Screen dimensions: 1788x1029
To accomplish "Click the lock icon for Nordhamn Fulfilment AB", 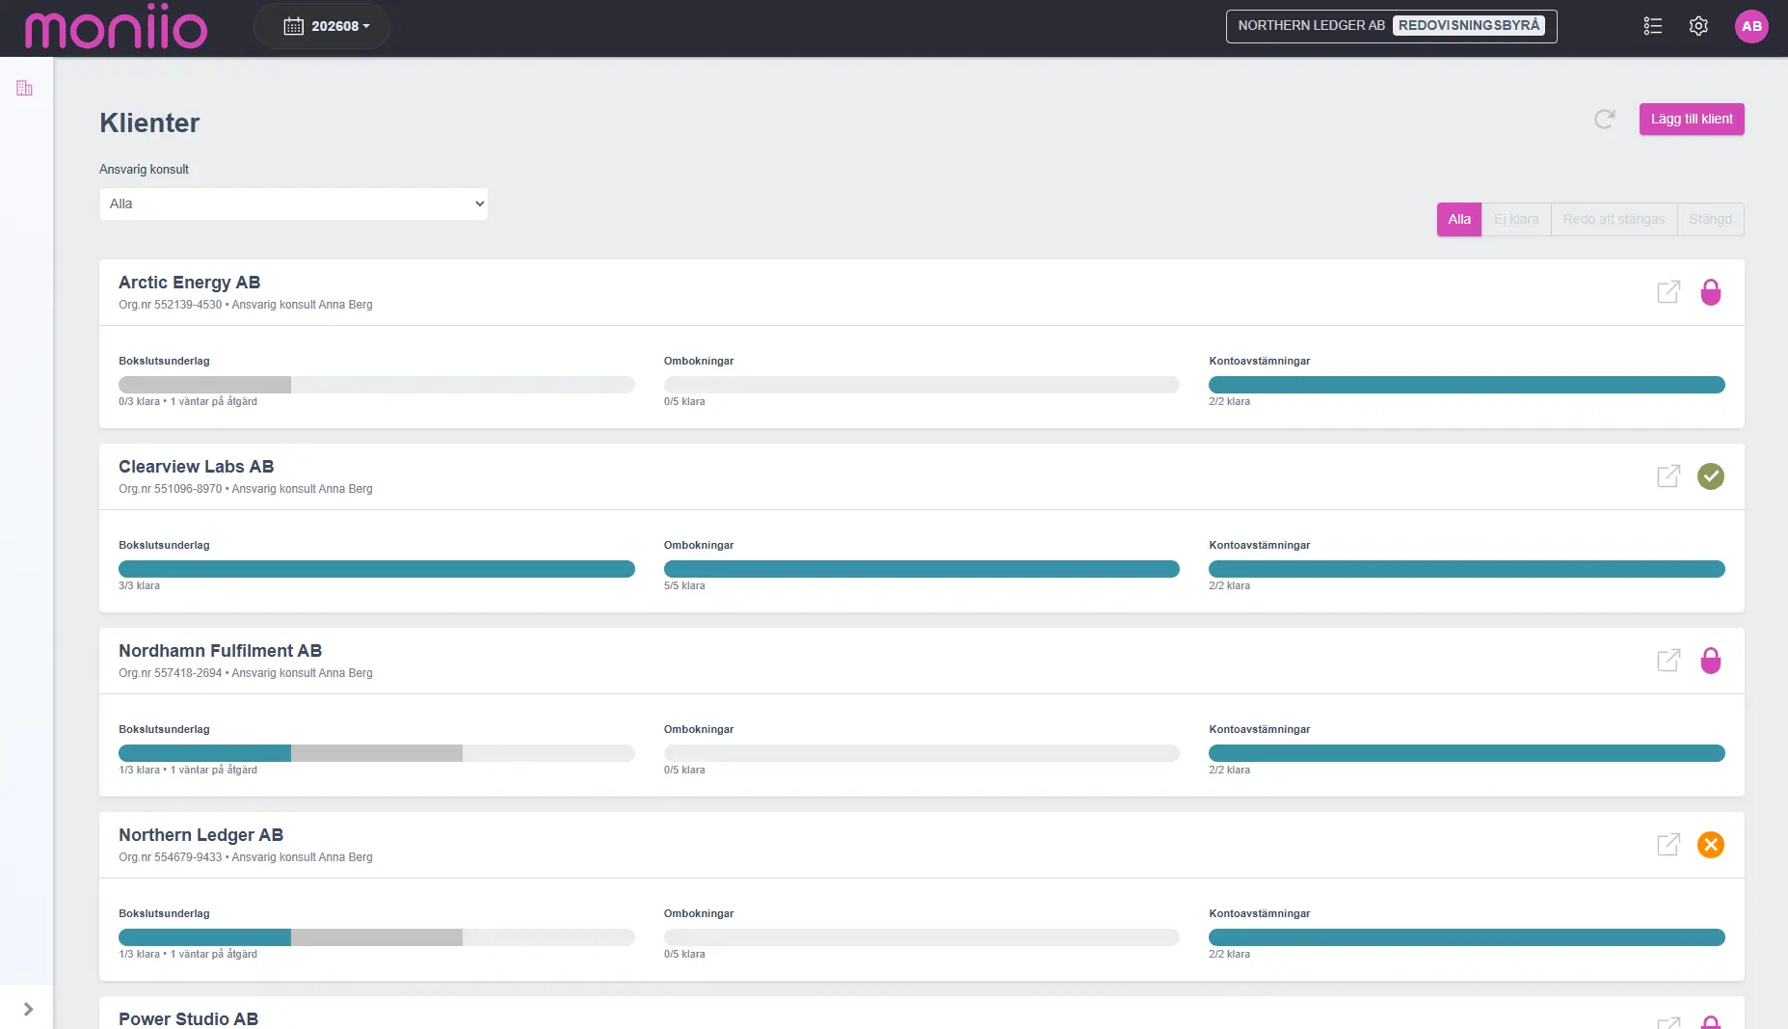I will point(1711,660).
